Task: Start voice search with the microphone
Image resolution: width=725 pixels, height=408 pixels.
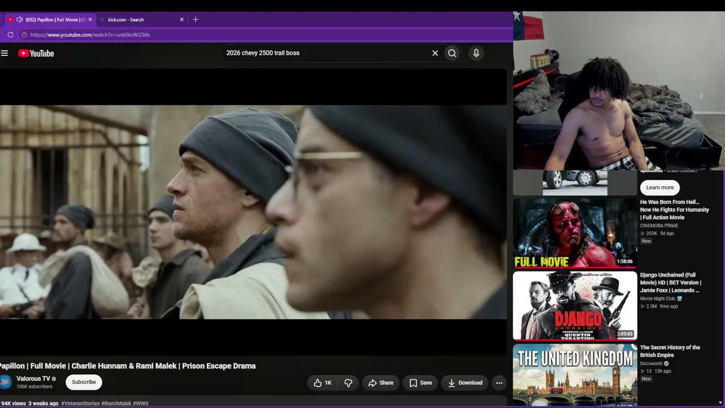Action: (x=476, y=53)
